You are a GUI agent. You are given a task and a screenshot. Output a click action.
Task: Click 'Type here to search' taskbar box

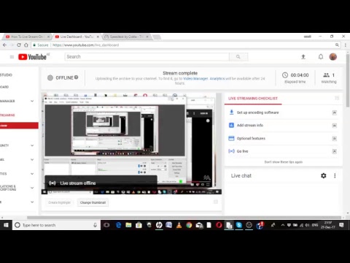(x=56, y=225)
